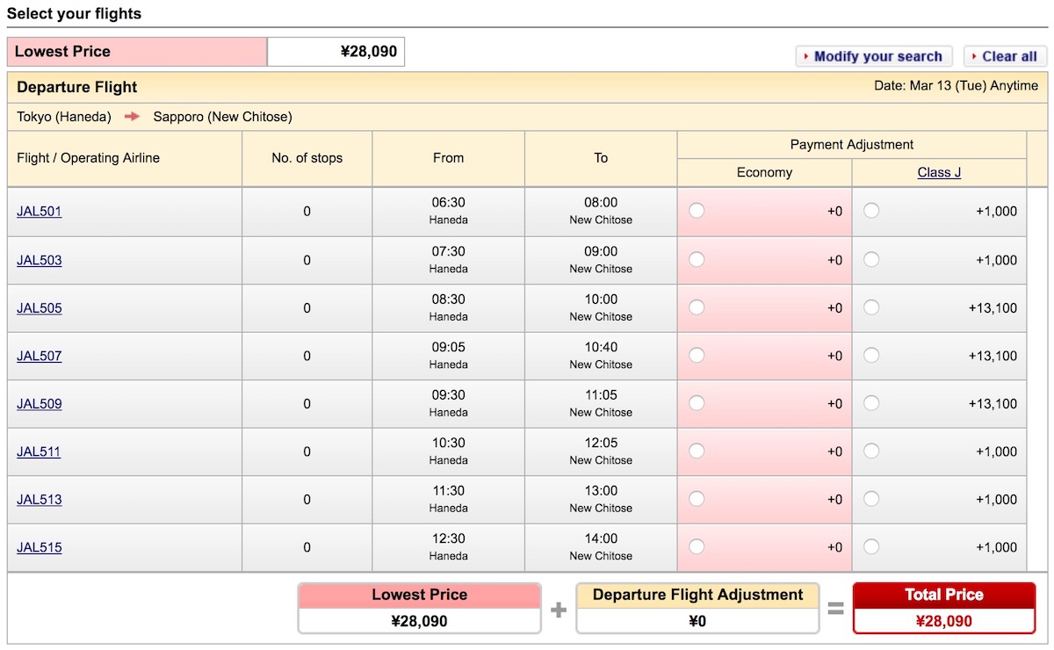Image resolution: width=1054 pixels, height=650 pixels.
Task: Pick Economy radio on JAL505 row
Action: point(697,307)
